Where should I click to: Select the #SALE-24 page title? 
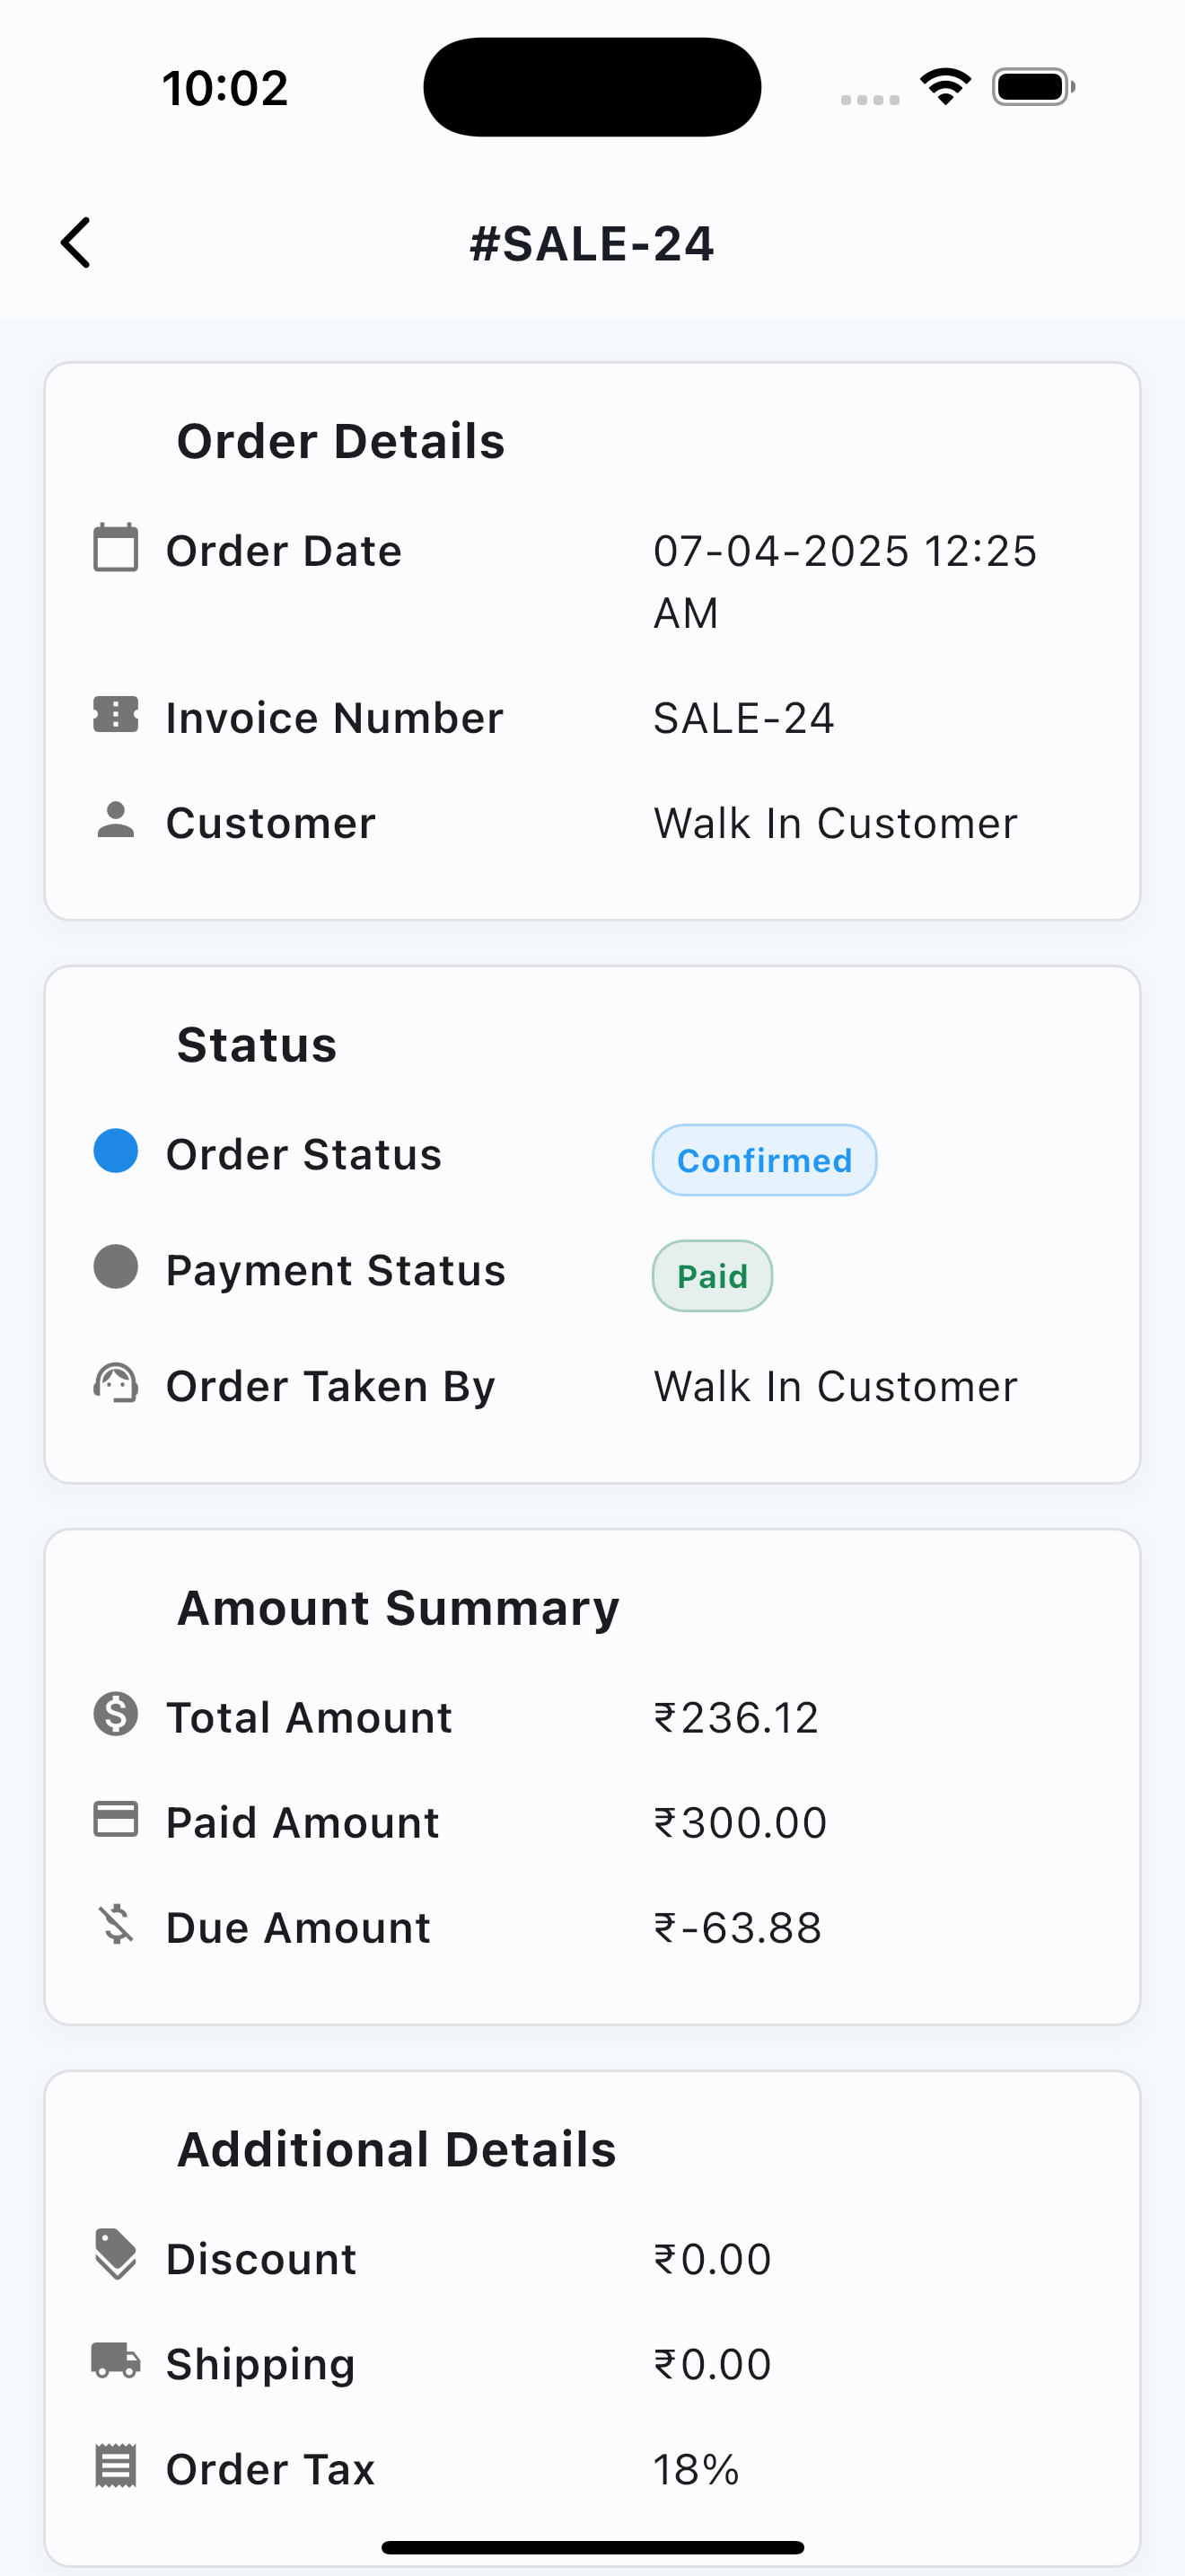tap(592, 244)
